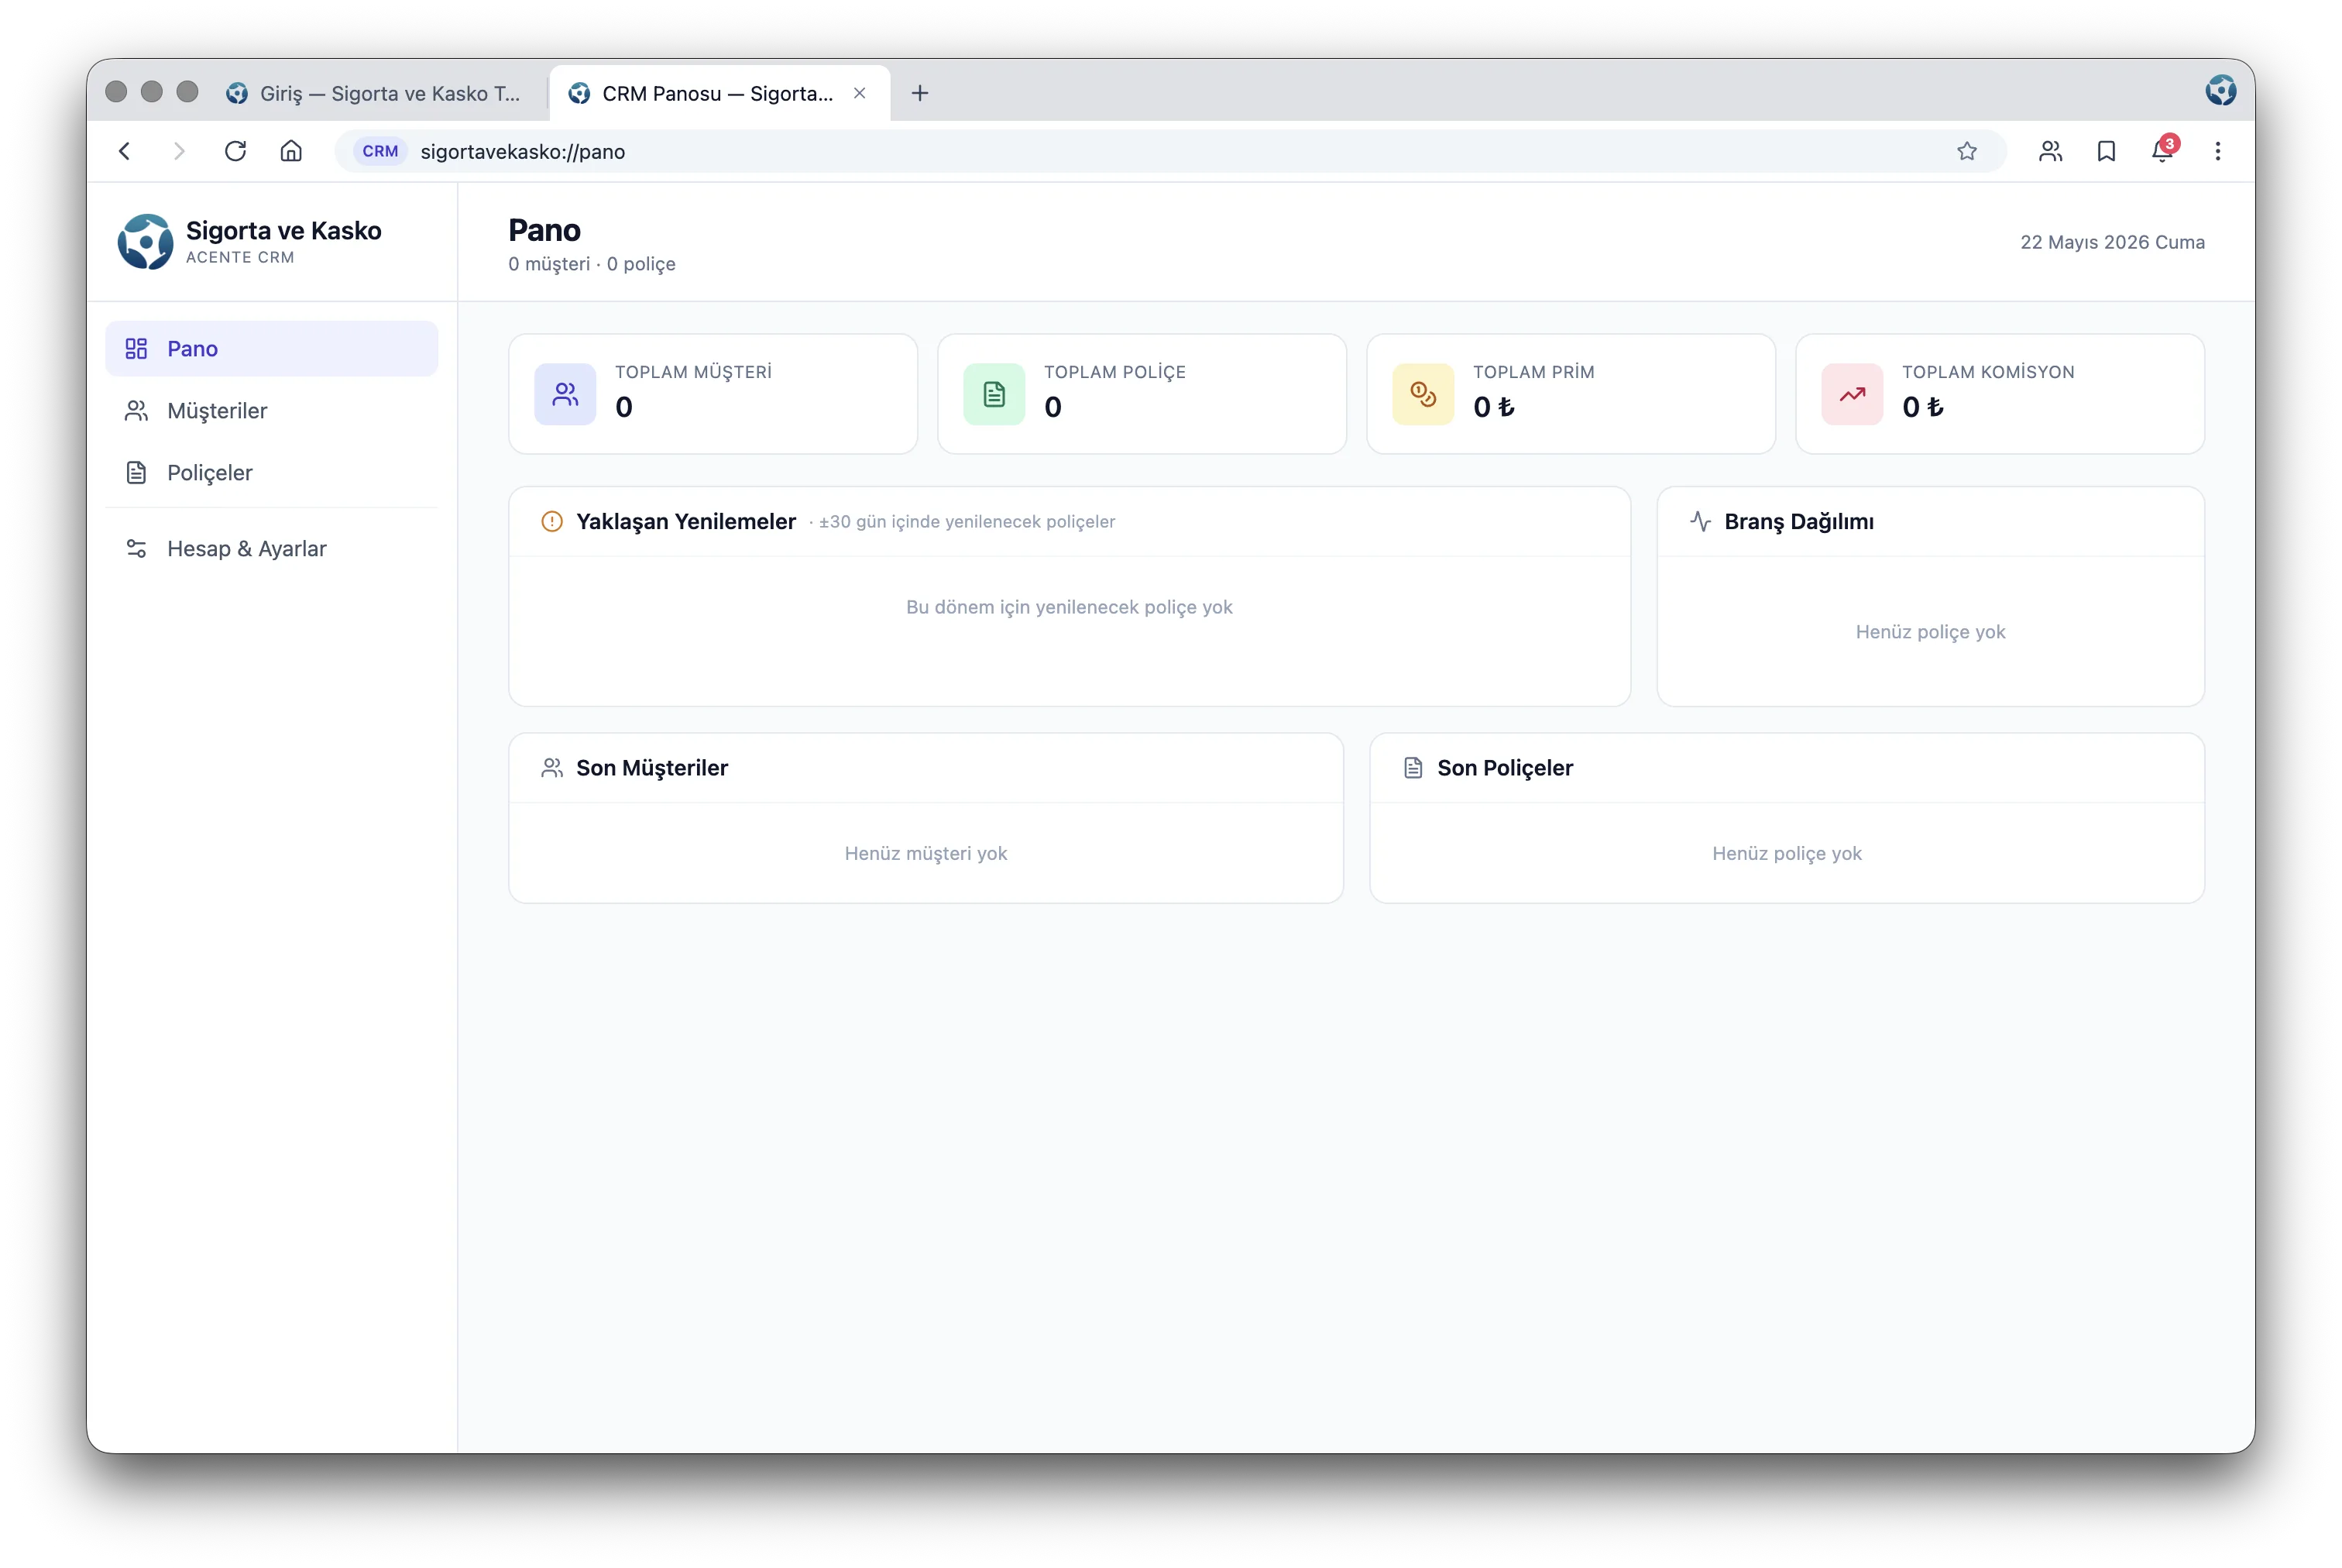Close the CRM Panosu tab
This screenshot has height=1568, width=2342.
860,93
